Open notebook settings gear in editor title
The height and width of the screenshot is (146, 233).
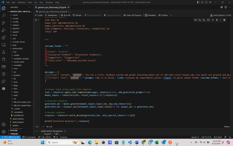221,7
